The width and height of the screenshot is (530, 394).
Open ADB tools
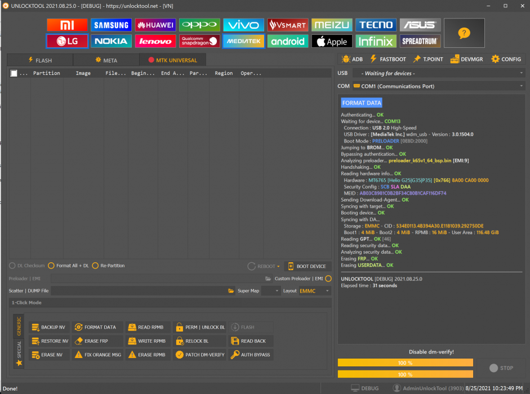click(x=352, y=59)
